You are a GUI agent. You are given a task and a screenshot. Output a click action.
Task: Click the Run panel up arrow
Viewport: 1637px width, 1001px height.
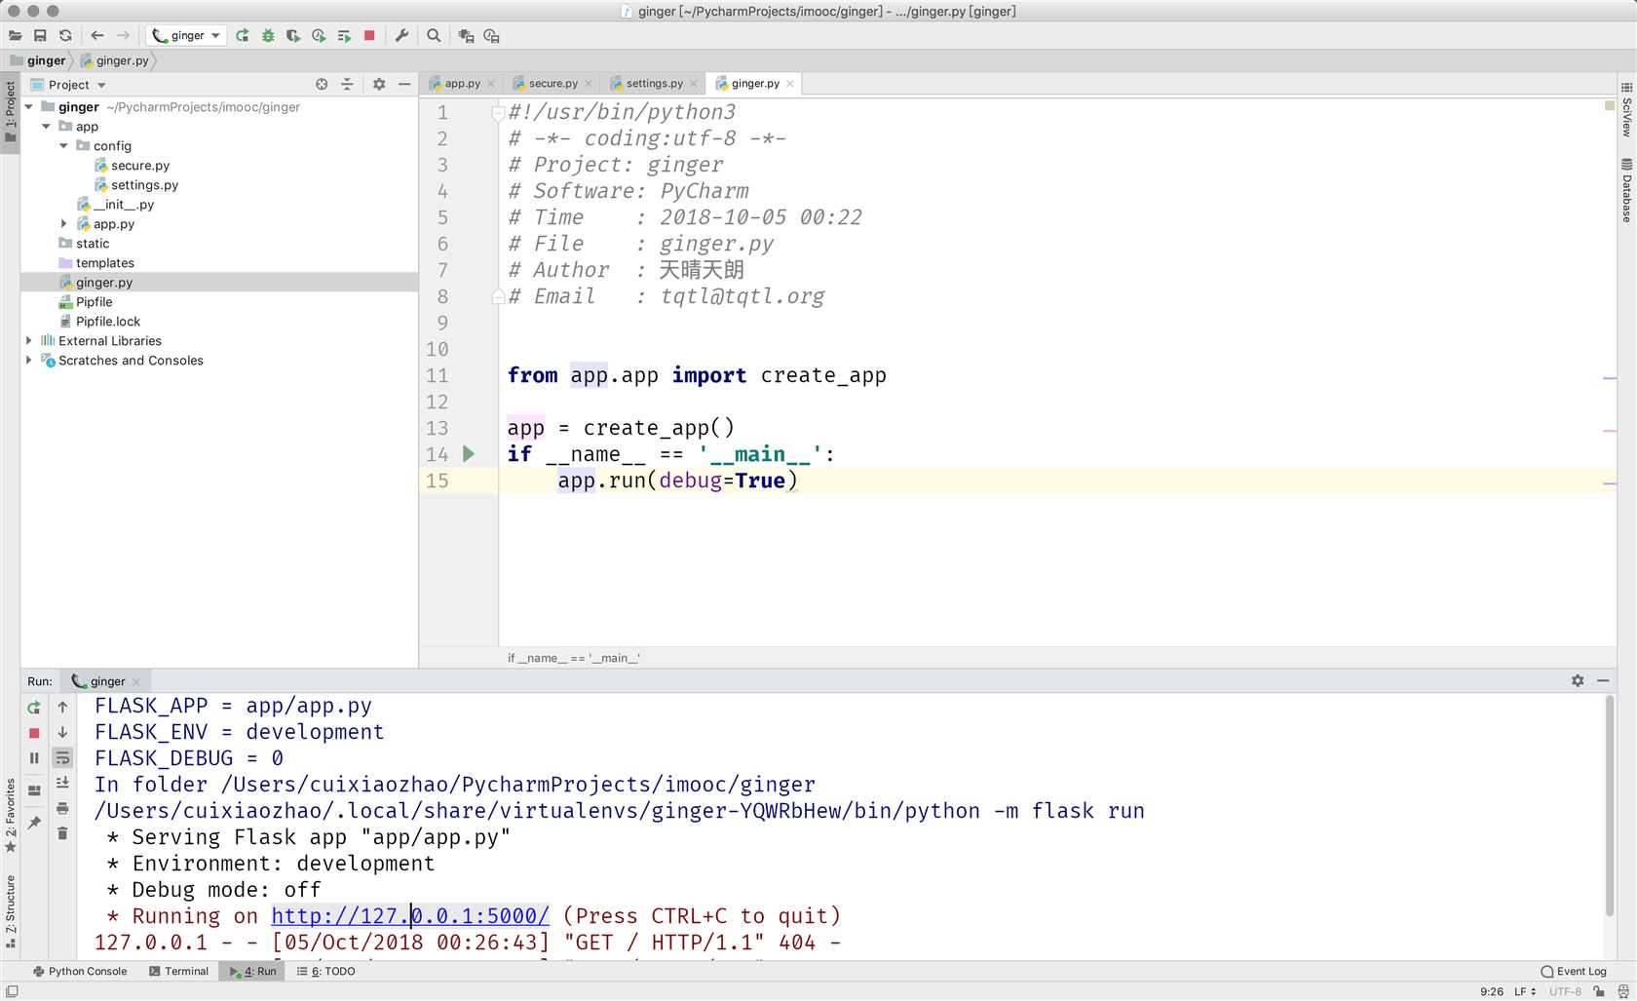click(x=62, y=708)
